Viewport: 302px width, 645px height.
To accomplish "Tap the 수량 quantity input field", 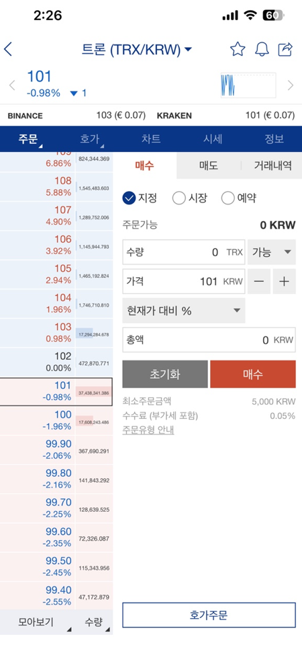I will click(x=184, y=252).
